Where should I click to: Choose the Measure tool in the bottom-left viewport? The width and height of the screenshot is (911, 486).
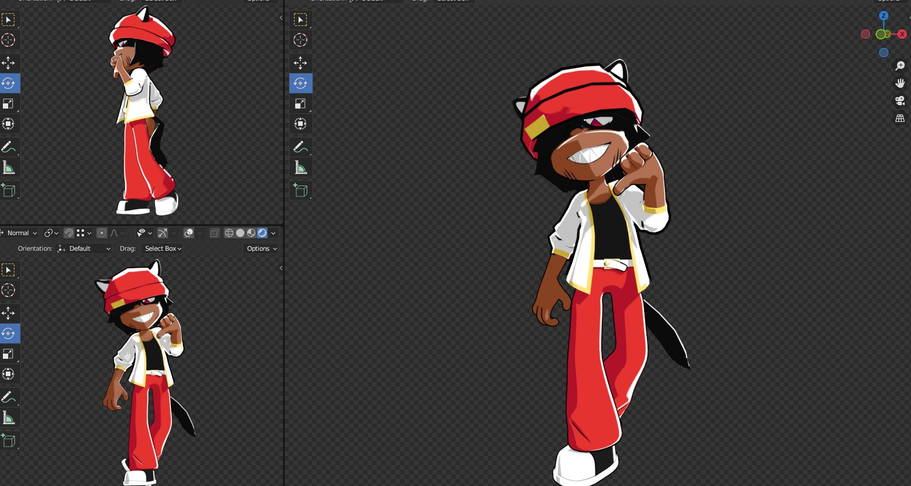tap(9, 418)
